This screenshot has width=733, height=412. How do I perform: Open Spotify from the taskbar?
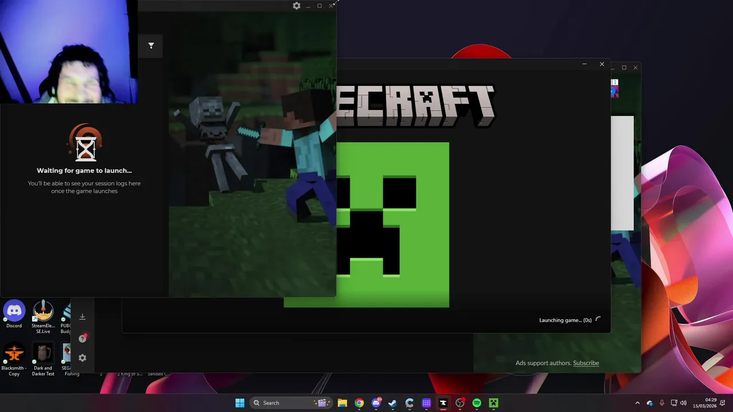click(x=476, y=403)
